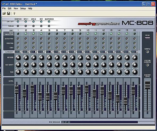Open the SYN category dropdown for part 4
Screen dimensions: 157x131
(x=41, y=52)
